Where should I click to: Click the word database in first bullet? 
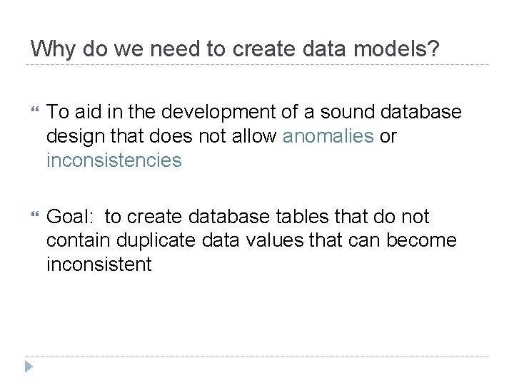click(421, 112)
